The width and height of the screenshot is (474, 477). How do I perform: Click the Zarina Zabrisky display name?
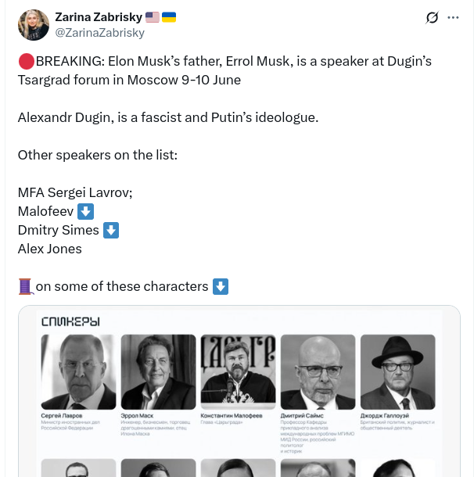99,17
